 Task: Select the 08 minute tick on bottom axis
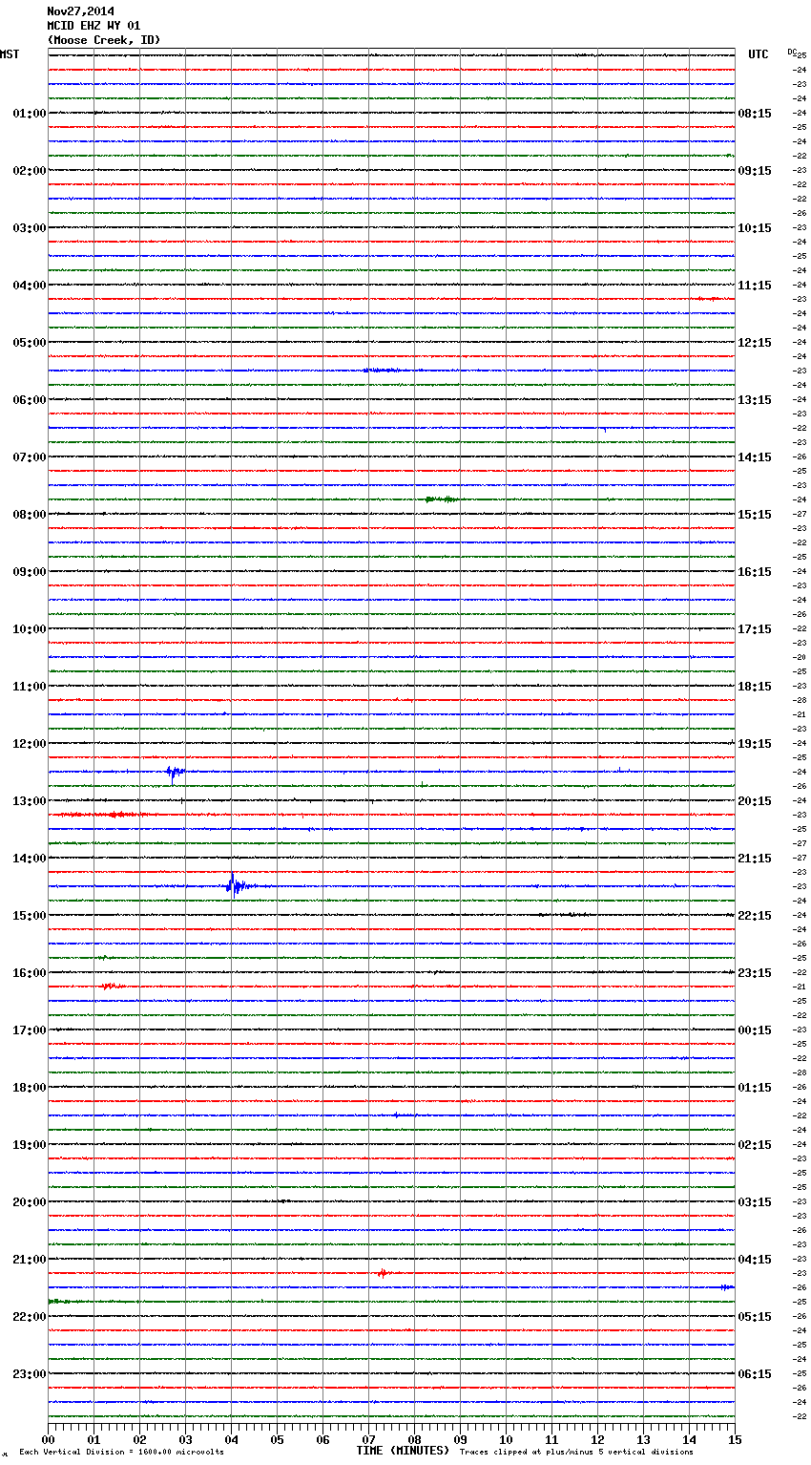(x=414, y=1439)
